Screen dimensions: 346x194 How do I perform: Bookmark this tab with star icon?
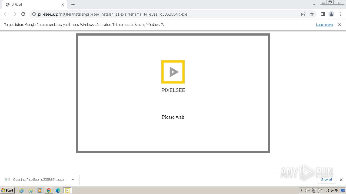tap(312, 14)
